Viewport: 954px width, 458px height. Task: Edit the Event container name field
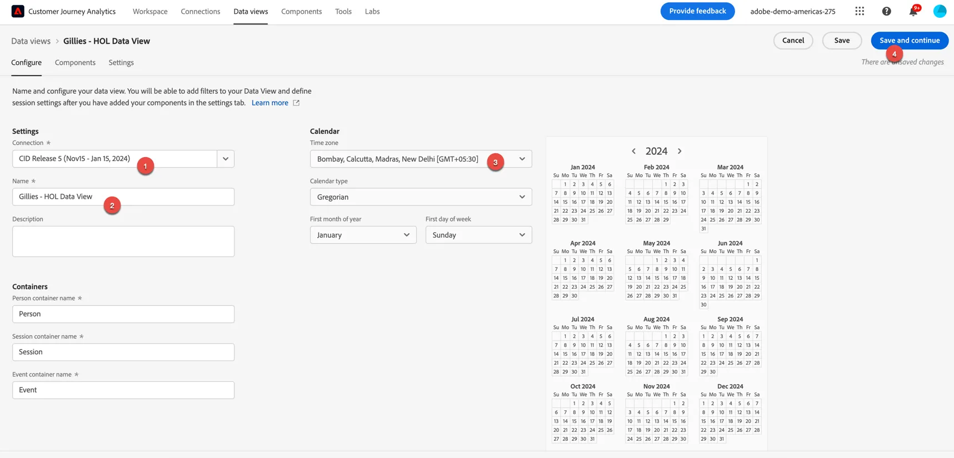click(x=123, y=390)
